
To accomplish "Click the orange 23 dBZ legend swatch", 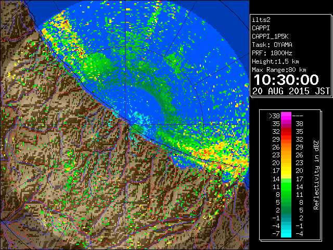I will [x=286, y=155].
